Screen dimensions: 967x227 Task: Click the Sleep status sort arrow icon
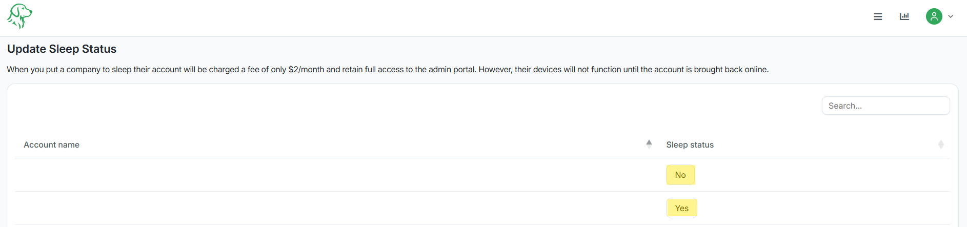[941, 145]
